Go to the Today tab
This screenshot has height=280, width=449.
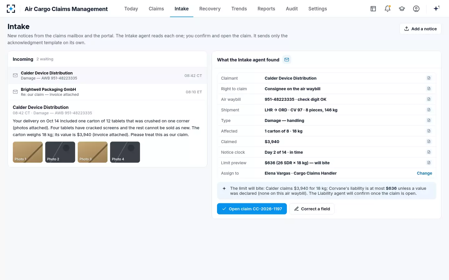(x=131, y=9)
